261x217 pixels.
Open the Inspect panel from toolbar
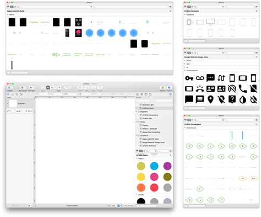pos(169,88)
